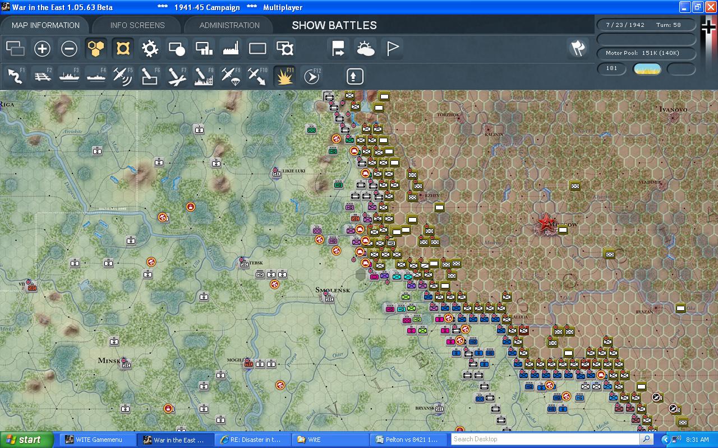The height and width of the screenshot is (448, 718).
Task: Click the crossed flags icon at right
Action: [x=577, y=49]
